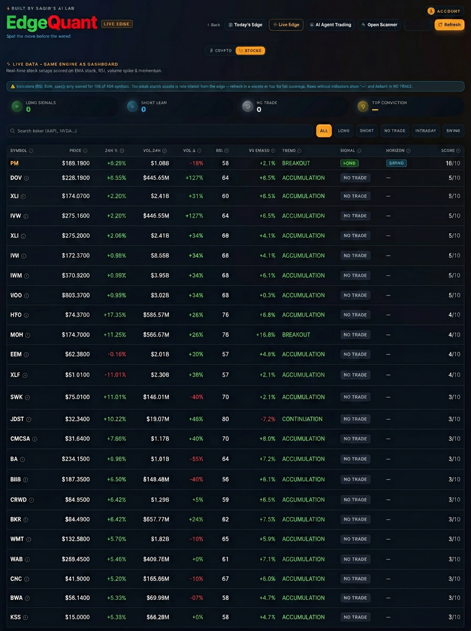Click the PRICE column header info icon

pos(85,151)
